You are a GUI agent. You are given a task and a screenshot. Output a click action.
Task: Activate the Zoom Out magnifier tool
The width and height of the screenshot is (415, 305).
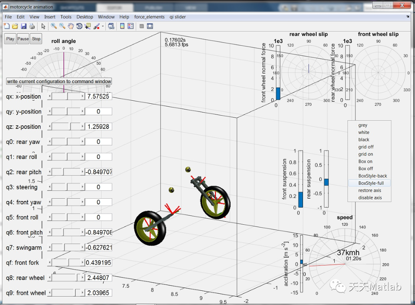pyautogui.click(x=62, y=26)
